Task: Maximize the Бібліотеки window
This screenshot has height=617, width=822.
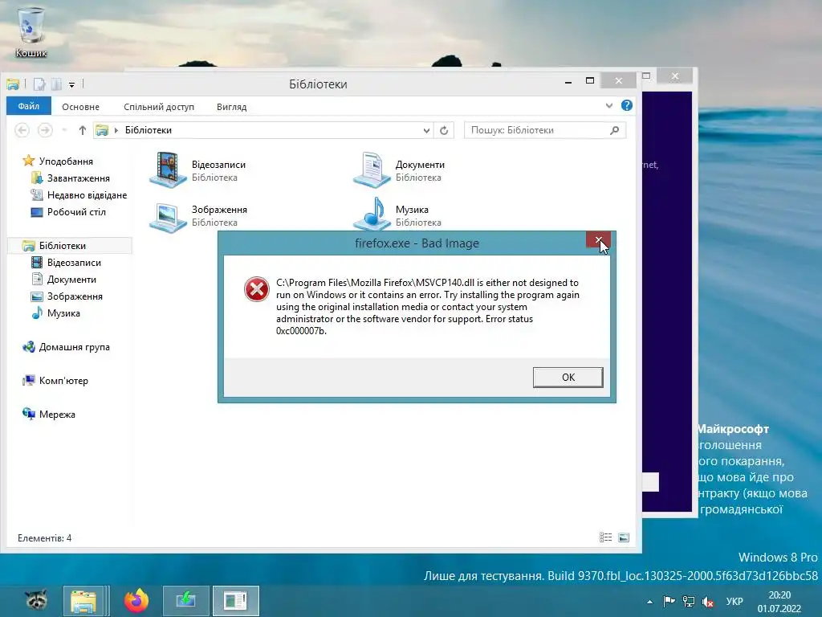Action: click(x=590, y=81)
